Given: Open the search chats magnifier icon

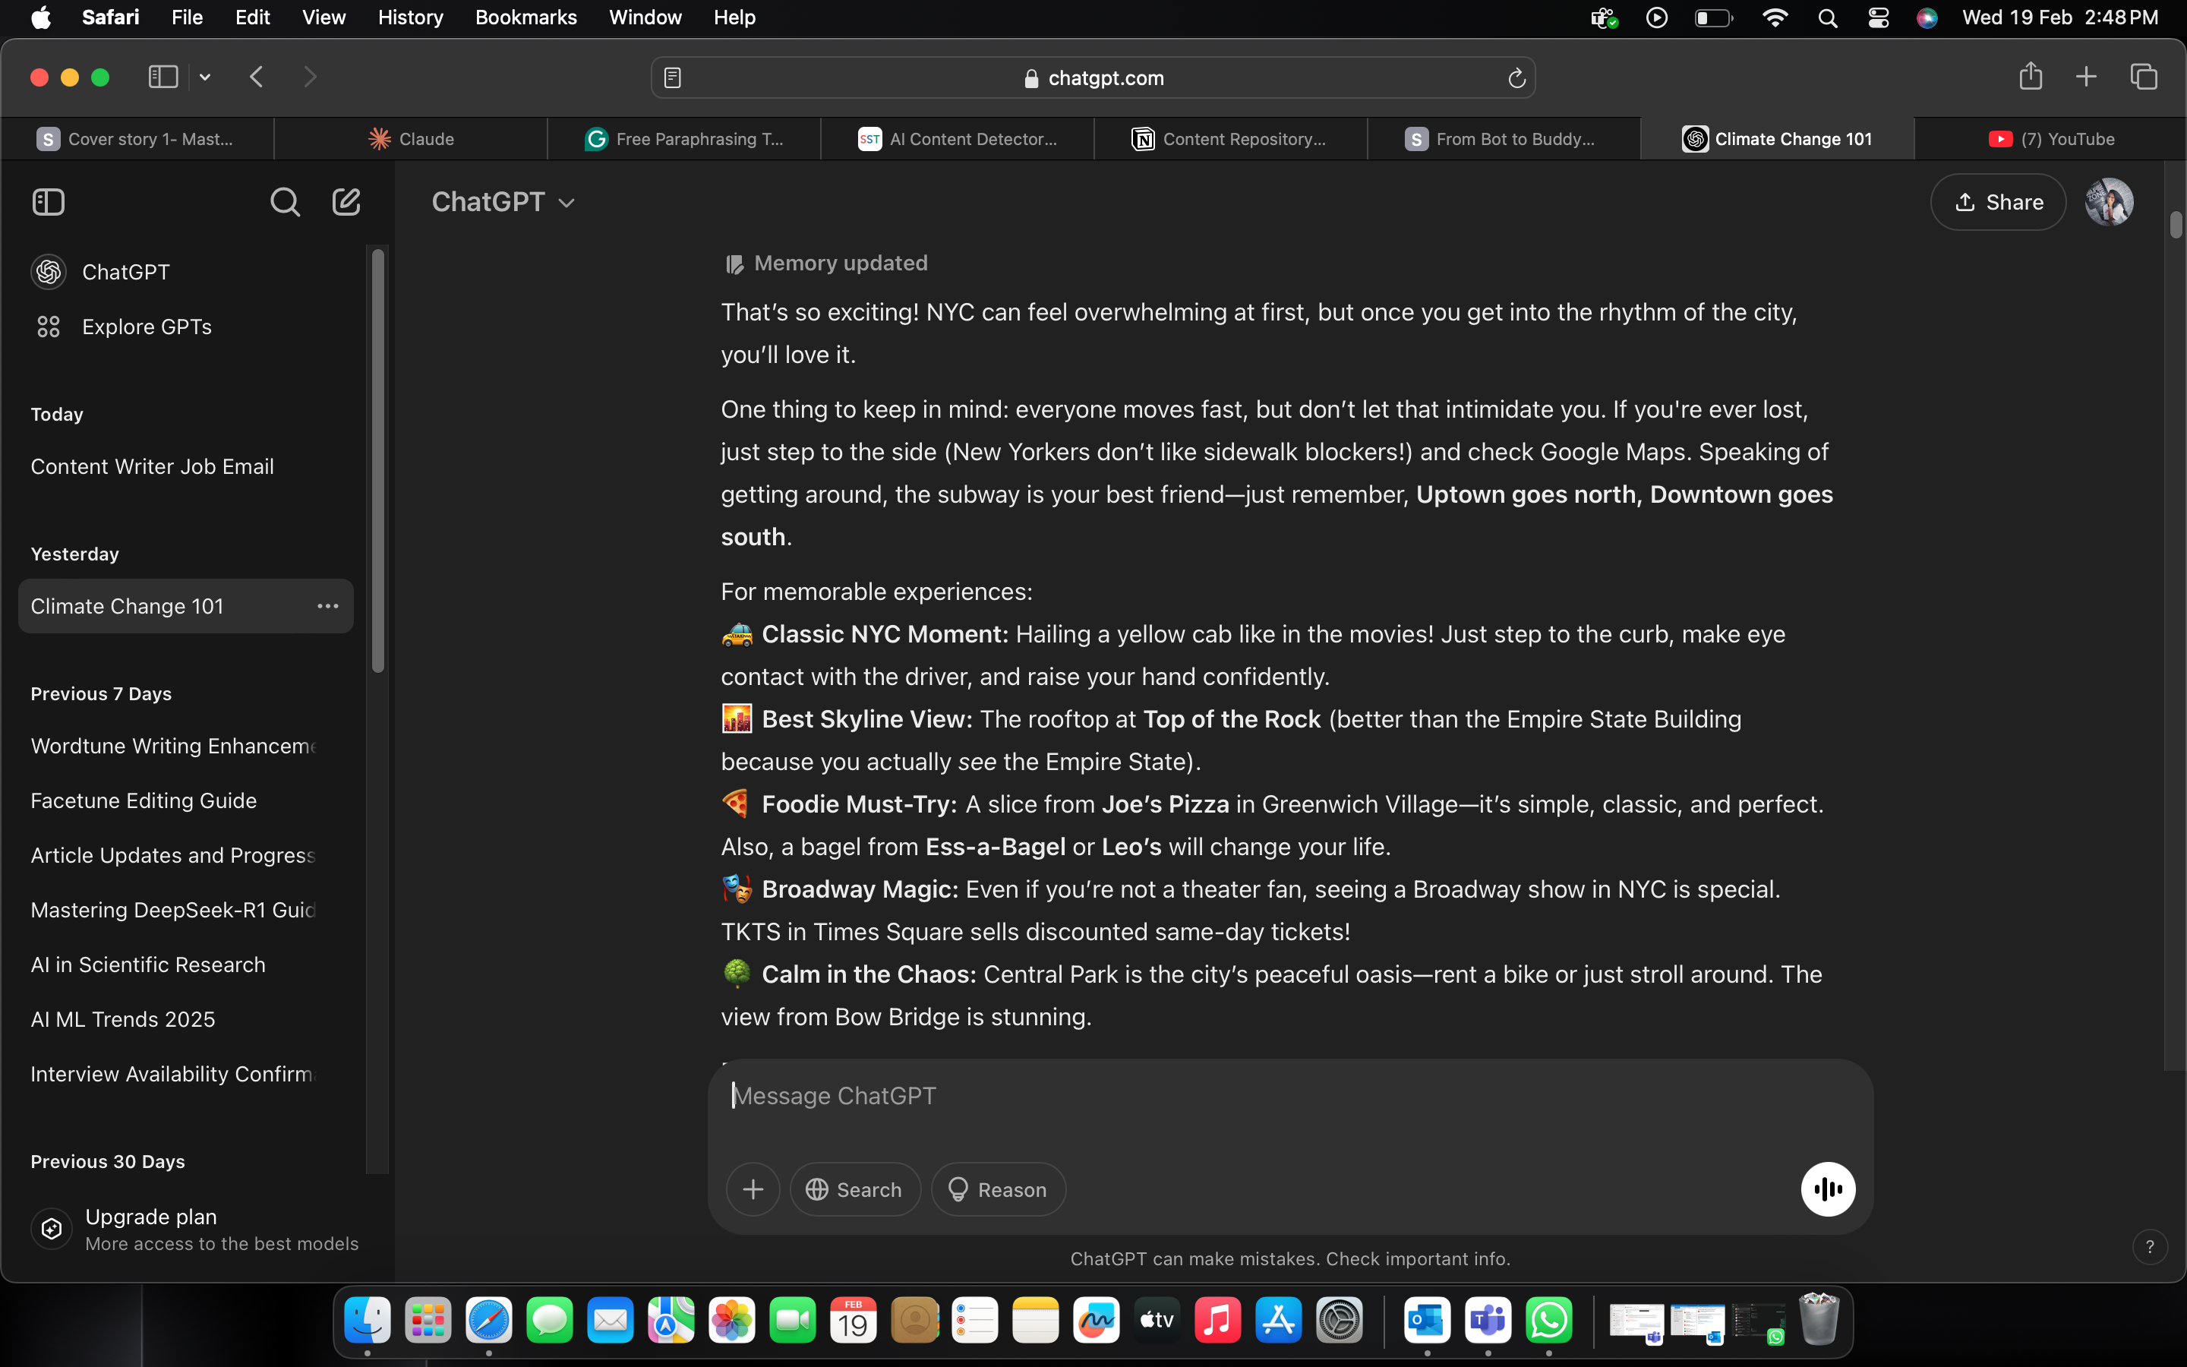Looking at the screenshot, I should [285, 201].
